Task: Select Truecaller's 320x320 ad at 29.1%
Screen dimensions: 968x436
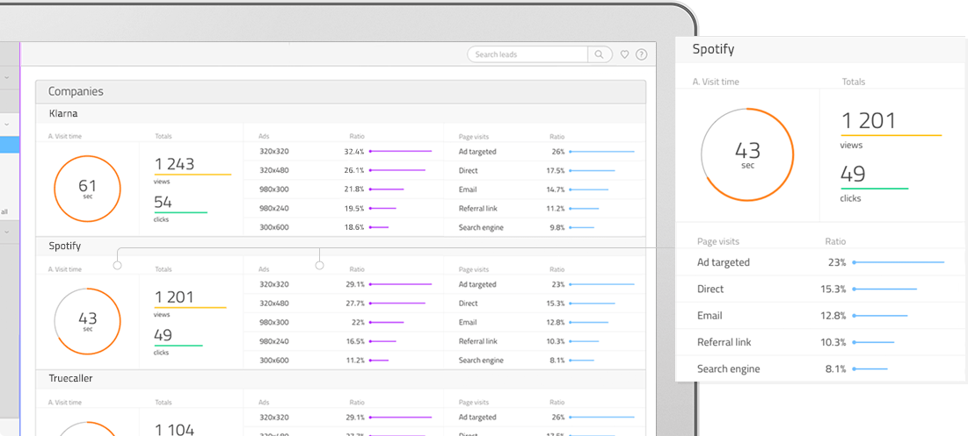Action: coord(343,417)
